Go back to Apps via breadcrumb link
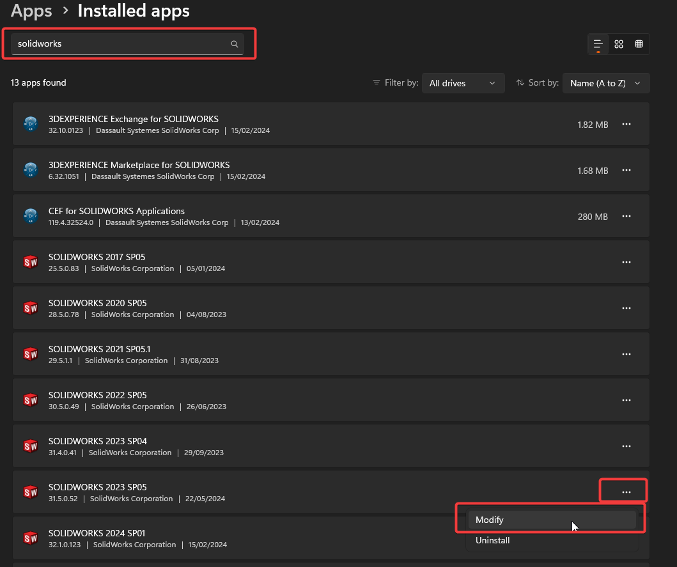 (x=31, y=10)
